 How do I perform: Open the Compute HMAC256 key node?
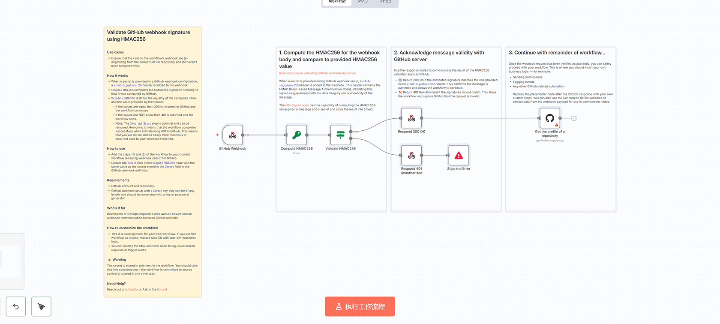pyautogui.click(x=297, y=135)
